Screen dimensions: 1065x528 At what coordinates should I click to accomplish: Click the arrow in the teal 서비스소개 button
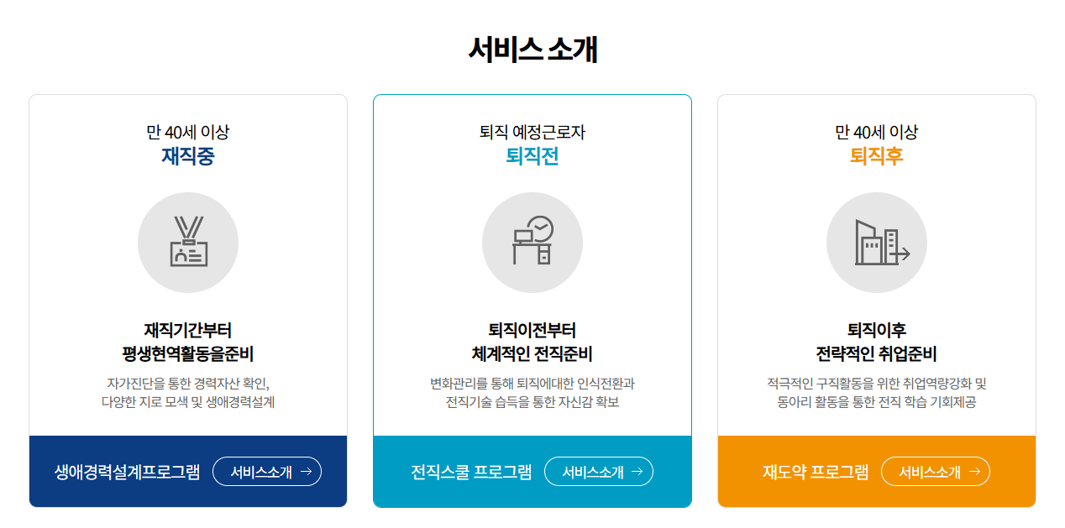(637, 472)
